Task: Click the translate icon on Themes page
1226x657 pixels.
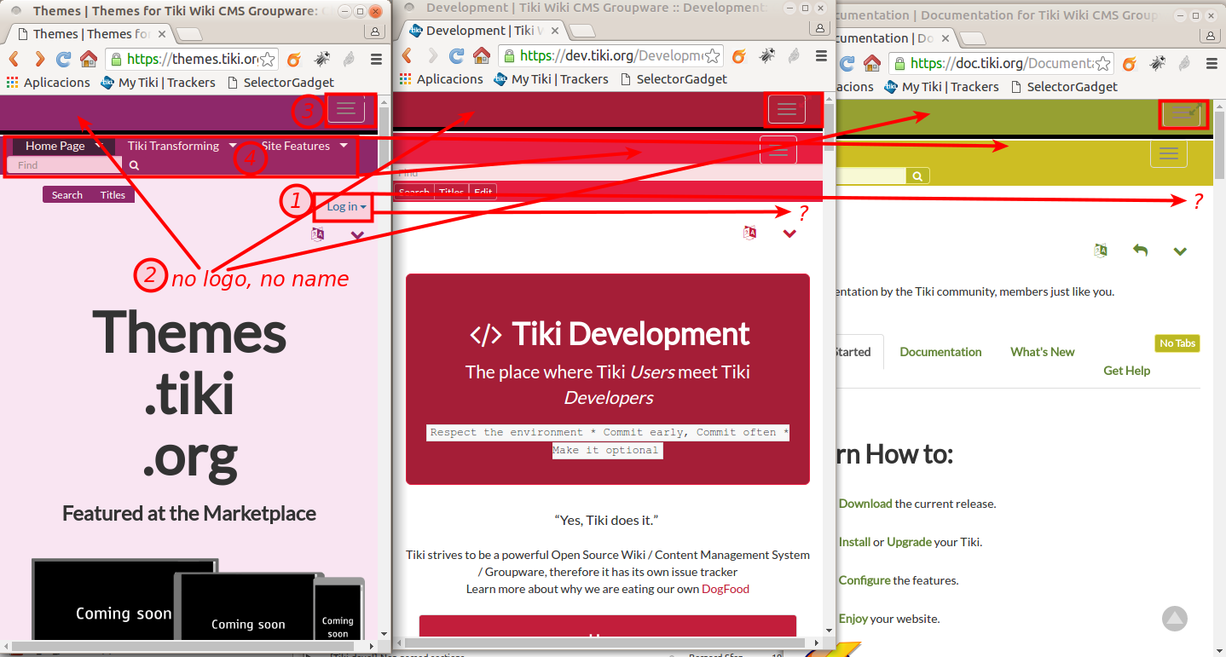Action: click(x=318, y=234)
